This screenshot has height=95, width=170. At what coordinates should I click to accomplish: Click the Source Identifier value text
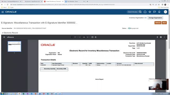tap(30, 28)
